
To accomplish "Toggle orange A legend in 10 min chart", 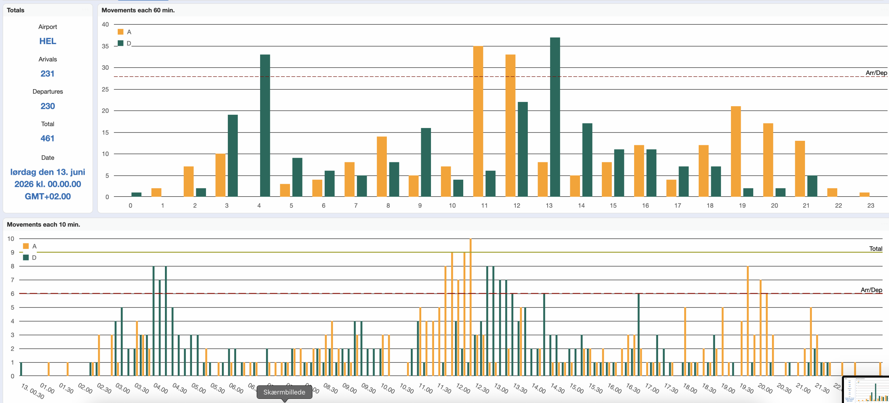I will (x=26, y=246).
